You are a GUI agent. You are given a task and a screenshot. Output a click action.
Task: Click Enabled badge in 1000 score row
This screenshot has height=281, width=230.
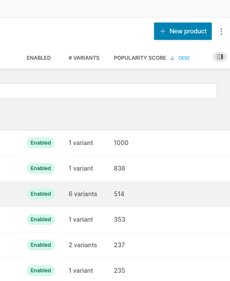click(x=41, y=143)
